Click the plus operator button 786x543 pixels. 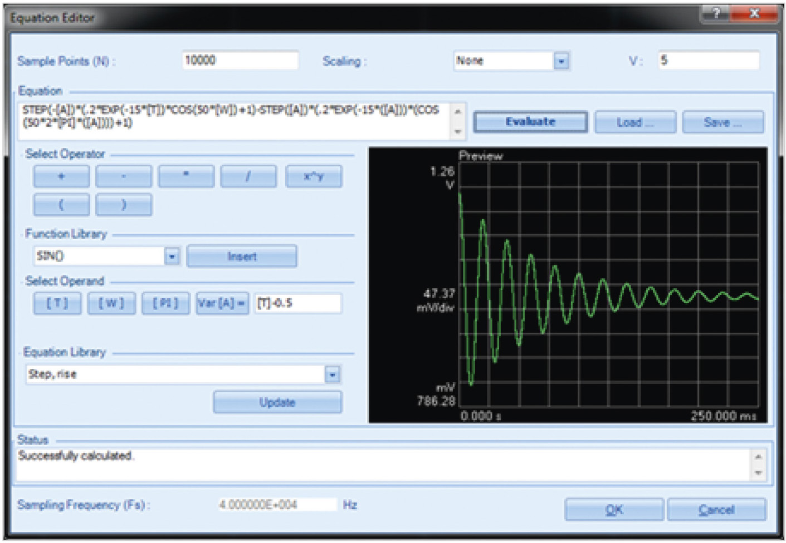click(61, 176)
